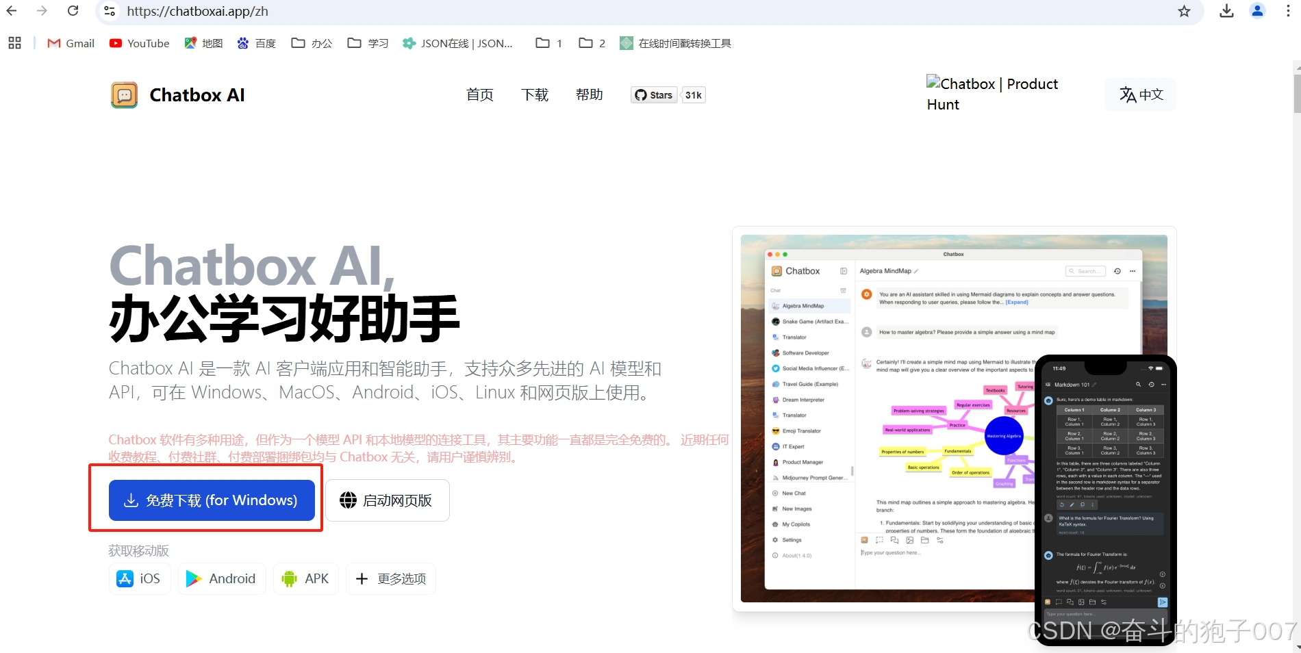Open the 下载 nav item
1301x653 pixels.
535,94
